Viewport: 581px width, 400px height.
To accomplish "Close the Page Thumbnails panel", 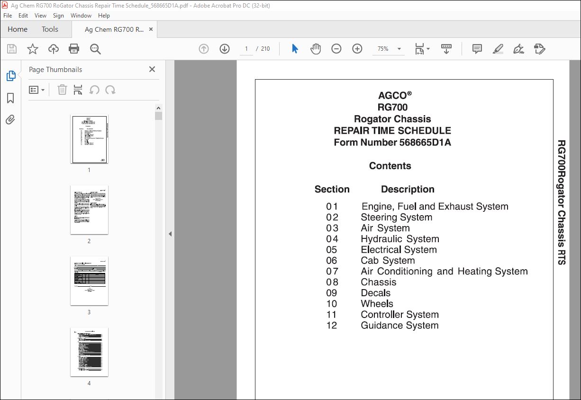I will point(152,69).
